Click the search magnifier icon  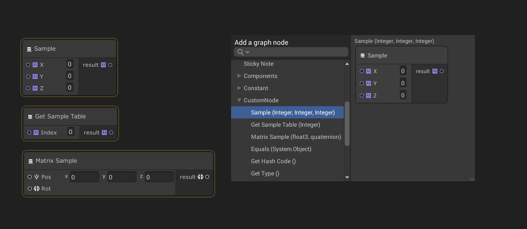click(240, 52)
